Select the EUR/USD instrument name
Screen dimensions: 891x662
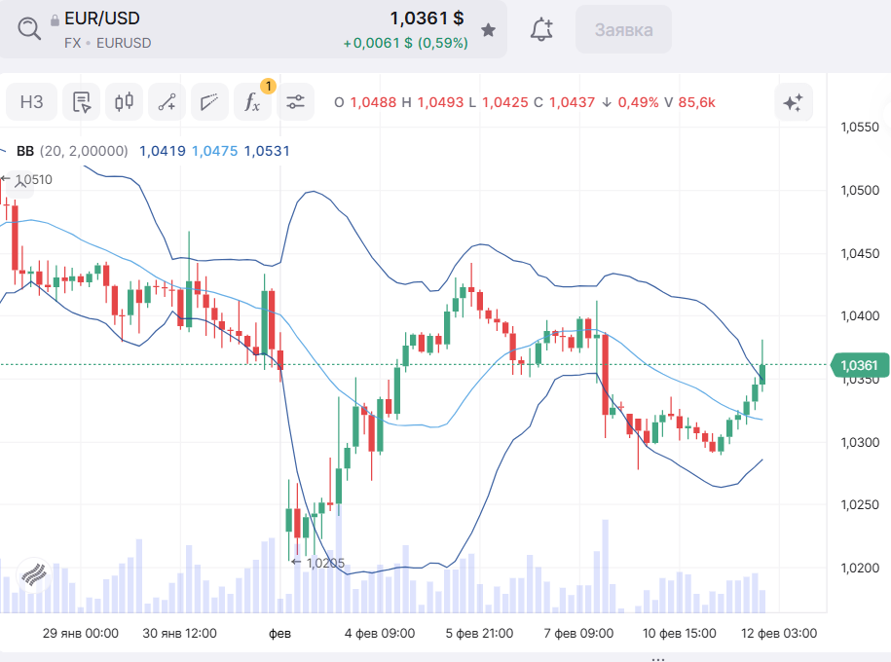click(x=101, y=18)
